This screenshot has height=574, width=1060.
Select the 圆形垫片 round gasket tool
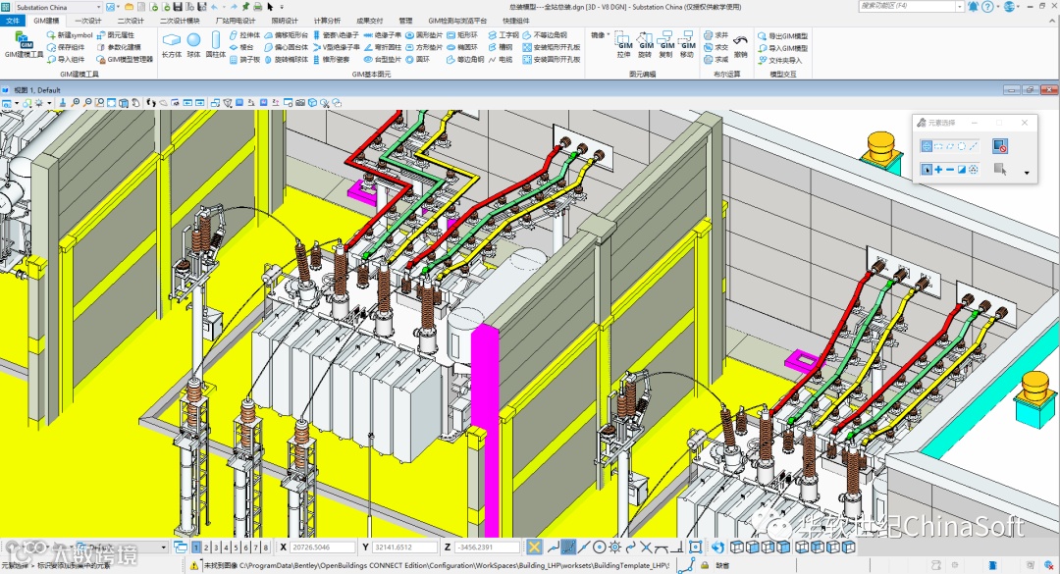pyautogui.click(x=424, y=35)
